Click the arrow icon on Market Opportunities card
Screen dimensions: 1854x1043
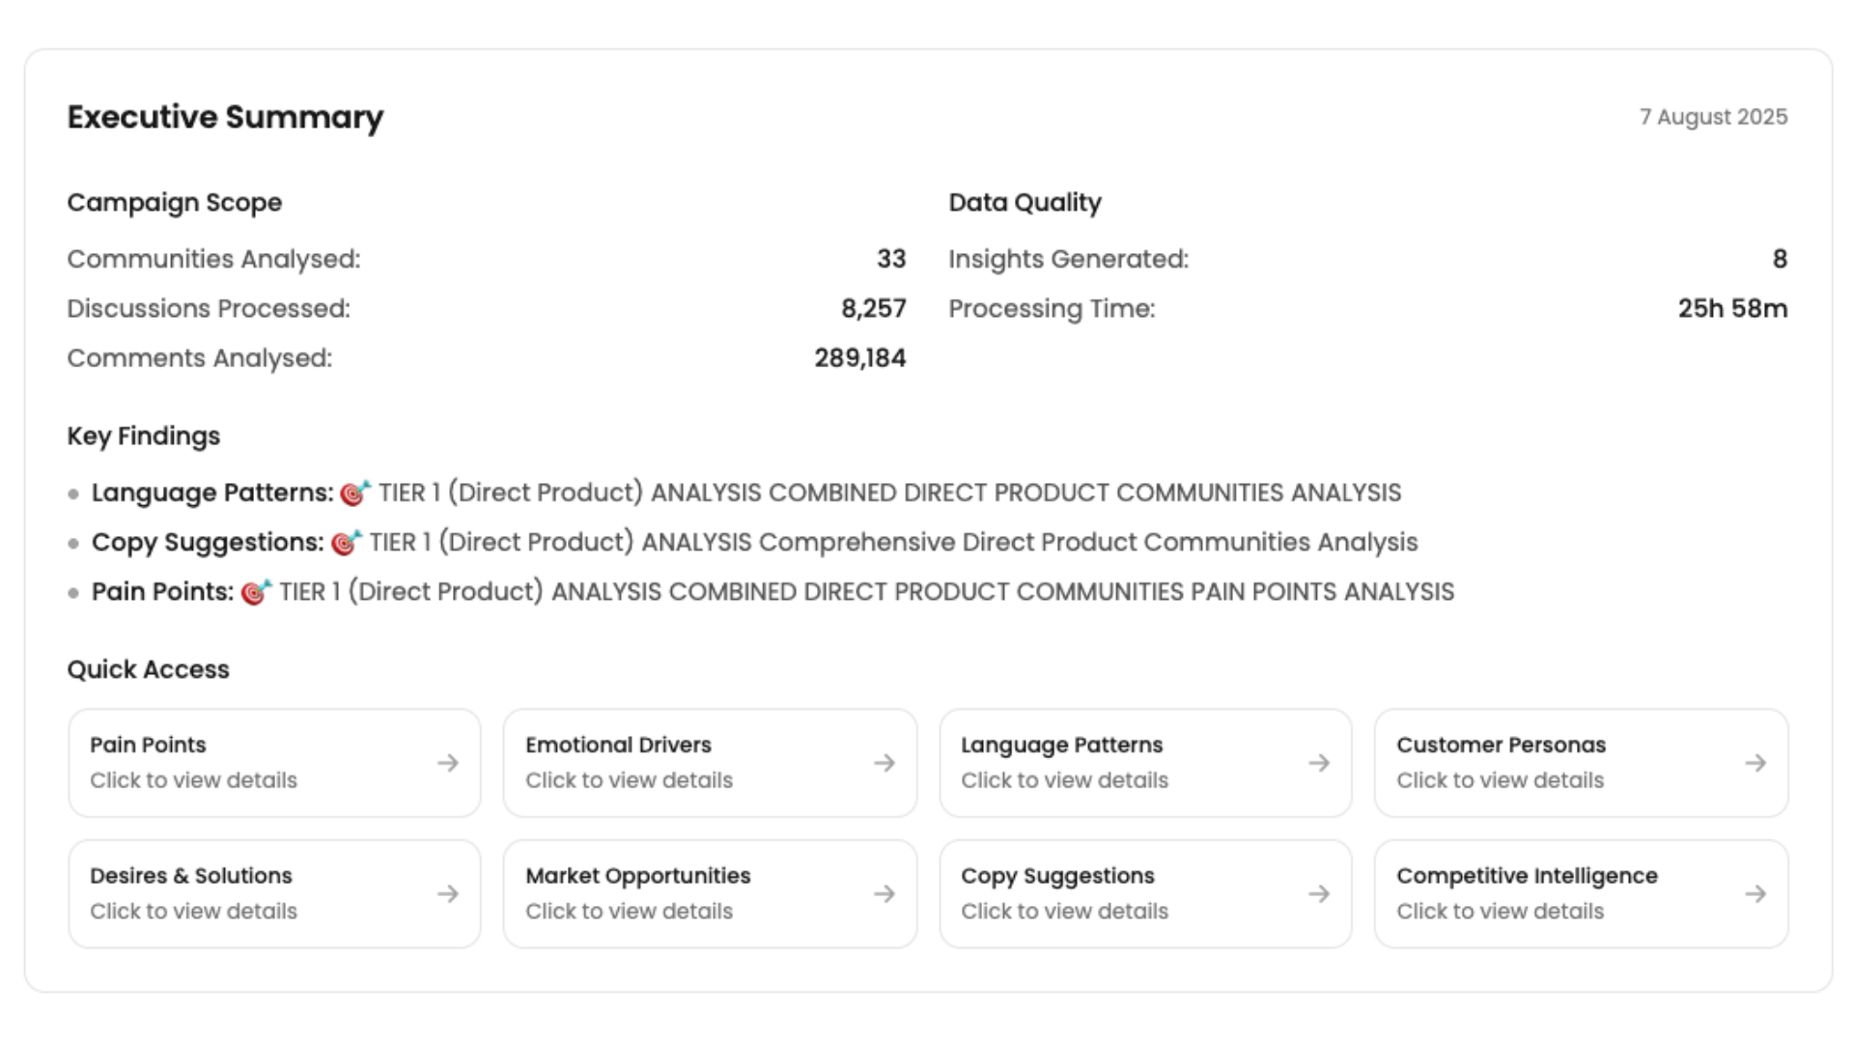[884, 894]
